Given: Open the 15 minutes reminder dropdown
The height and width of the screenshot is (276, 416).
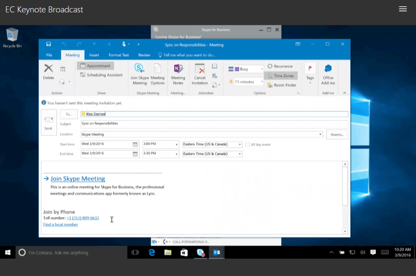Looking at the screenshot, I should pos(261,82).
